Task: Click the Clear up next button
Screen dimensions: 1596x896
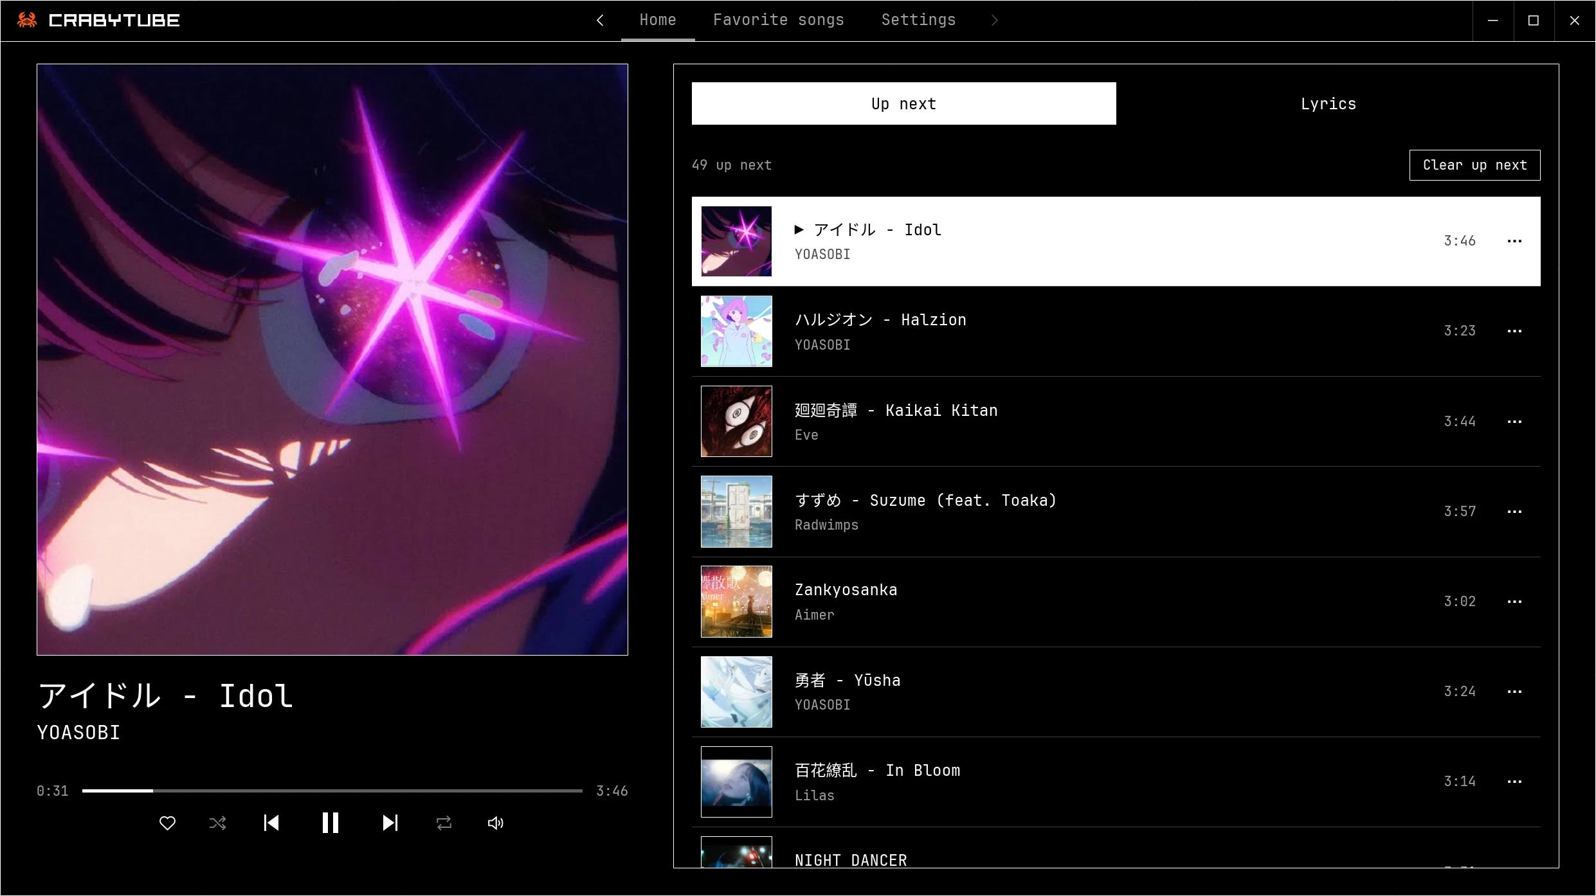Action: click(x=1474, y=165)
